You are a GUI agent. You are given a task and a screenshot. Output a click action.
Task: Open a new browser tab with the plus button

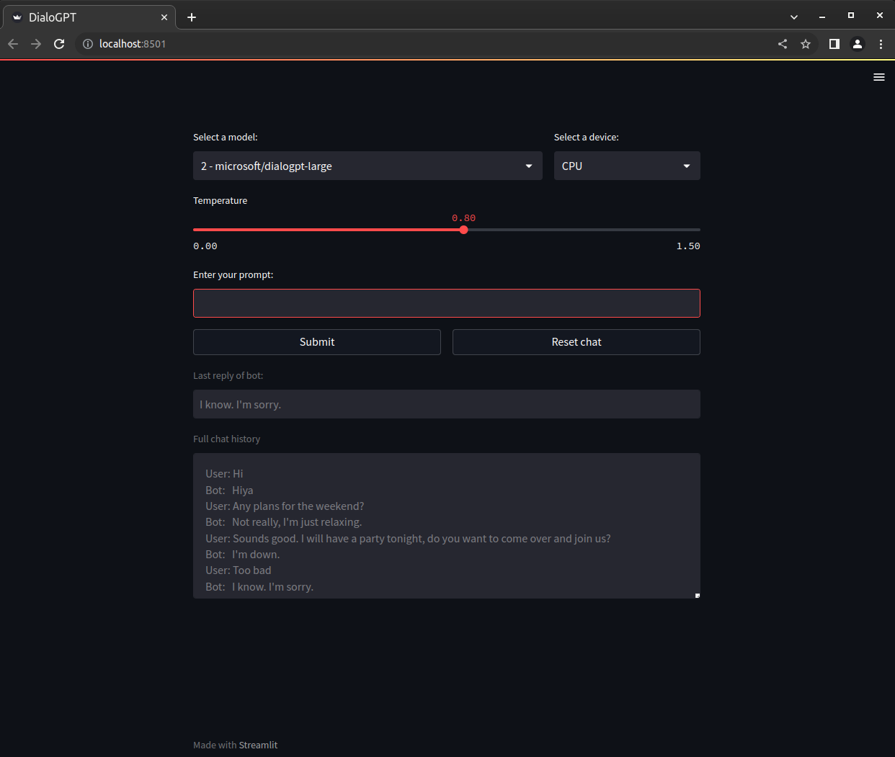point(191,17)
